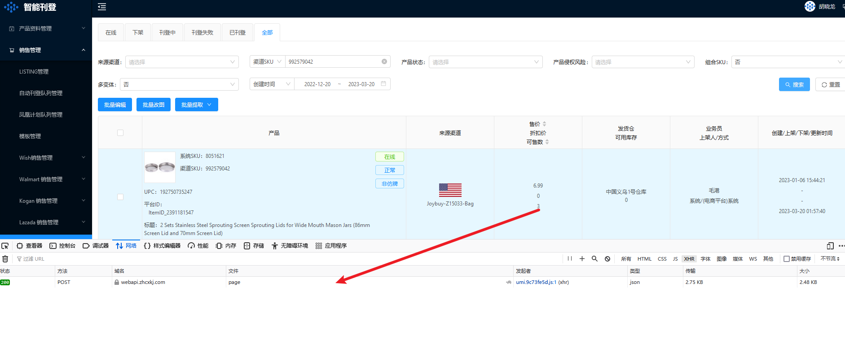Viewport: 845px width, 349px height.
Task: Clear the channel SKU search field
Action: coord(384,61)
